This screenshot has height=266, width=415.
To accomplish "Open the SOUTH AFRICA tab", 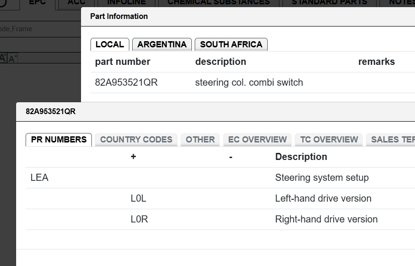I will point(231,44).
